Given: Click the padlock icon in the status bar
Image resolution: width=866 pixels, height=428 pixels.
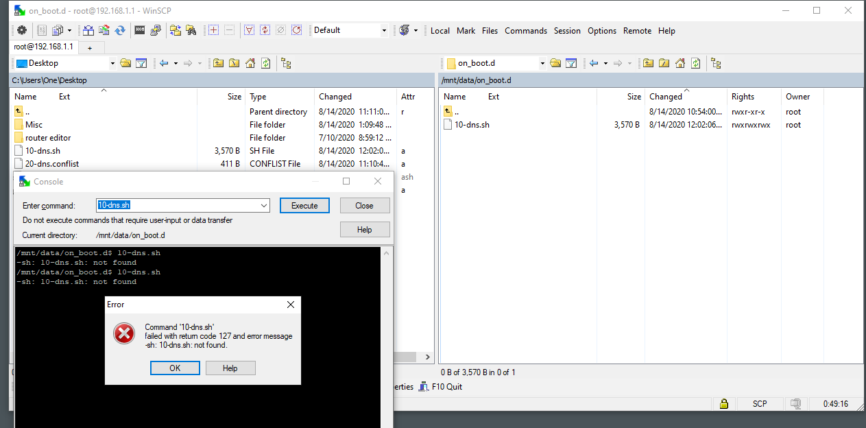Looking at the screenshot, I should [724, 404].
